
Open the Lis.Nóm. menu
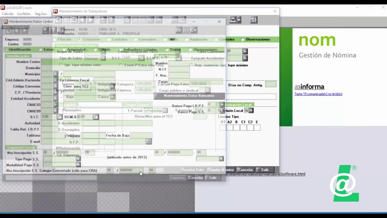[x=24, y=14]
